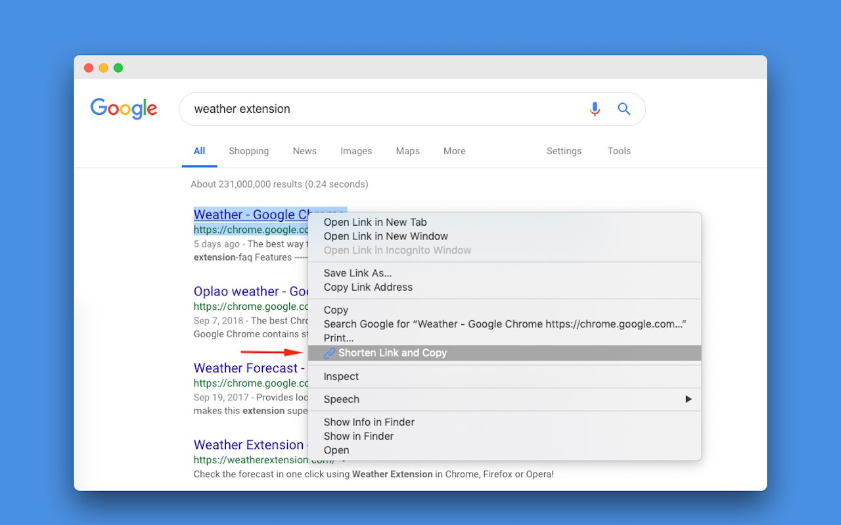Open the Images tab
Image resolution: width=841 pixels, height=525 pixels.
[356, 151]
